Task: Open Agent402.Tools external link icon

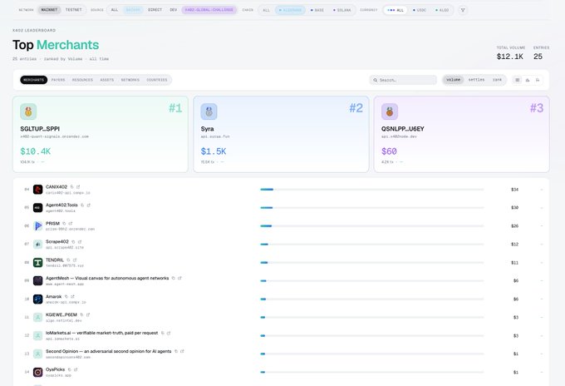Action: tap(89, 205)
